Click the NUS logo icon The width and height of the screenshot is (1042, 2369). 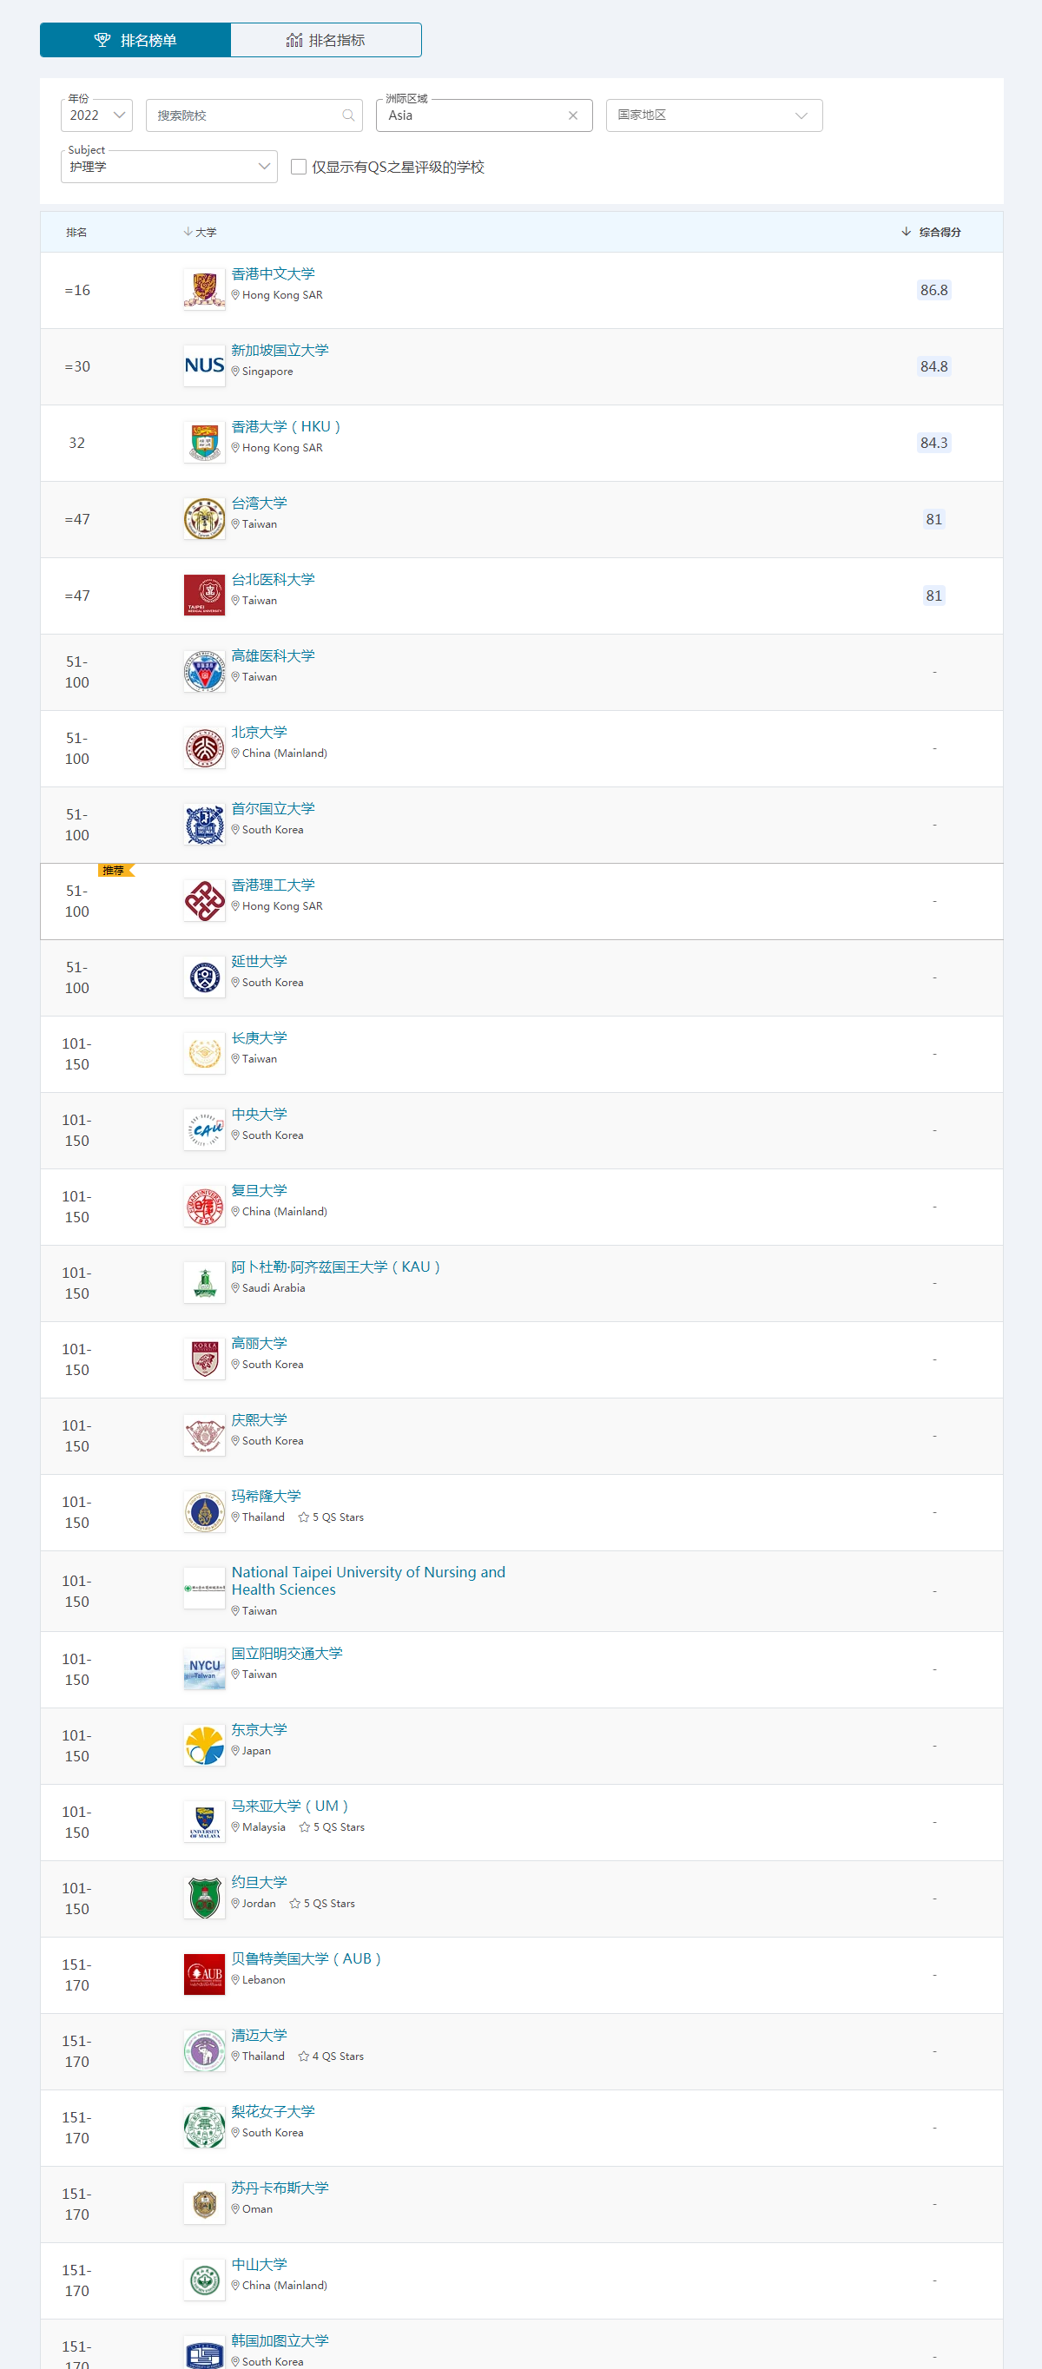coord(204,366)
